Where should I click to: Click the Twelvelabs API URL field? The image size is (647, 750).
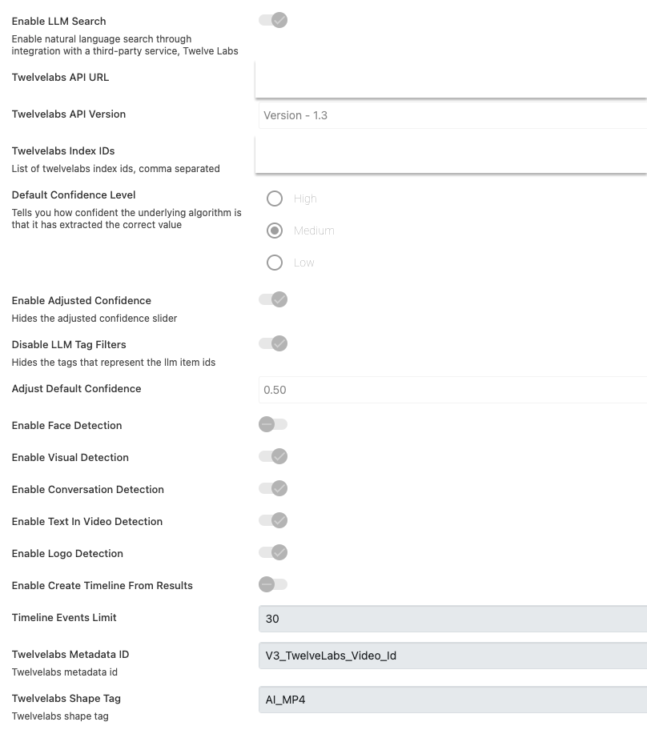click(451, 80)
